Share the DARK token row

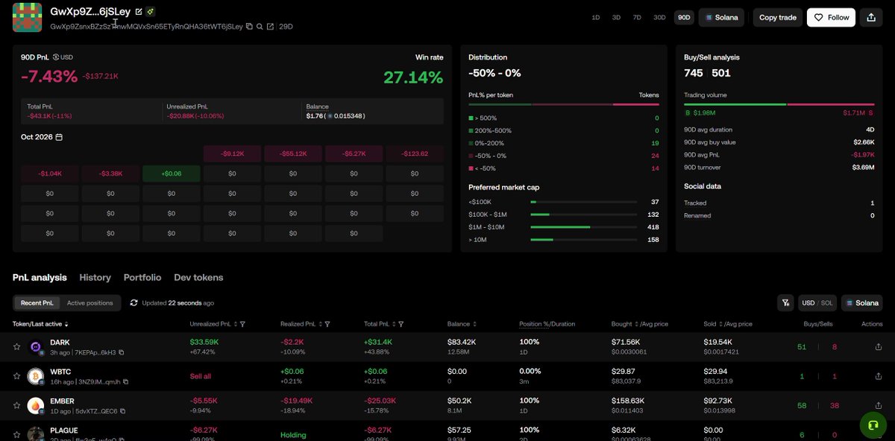(x=878, y=346)
